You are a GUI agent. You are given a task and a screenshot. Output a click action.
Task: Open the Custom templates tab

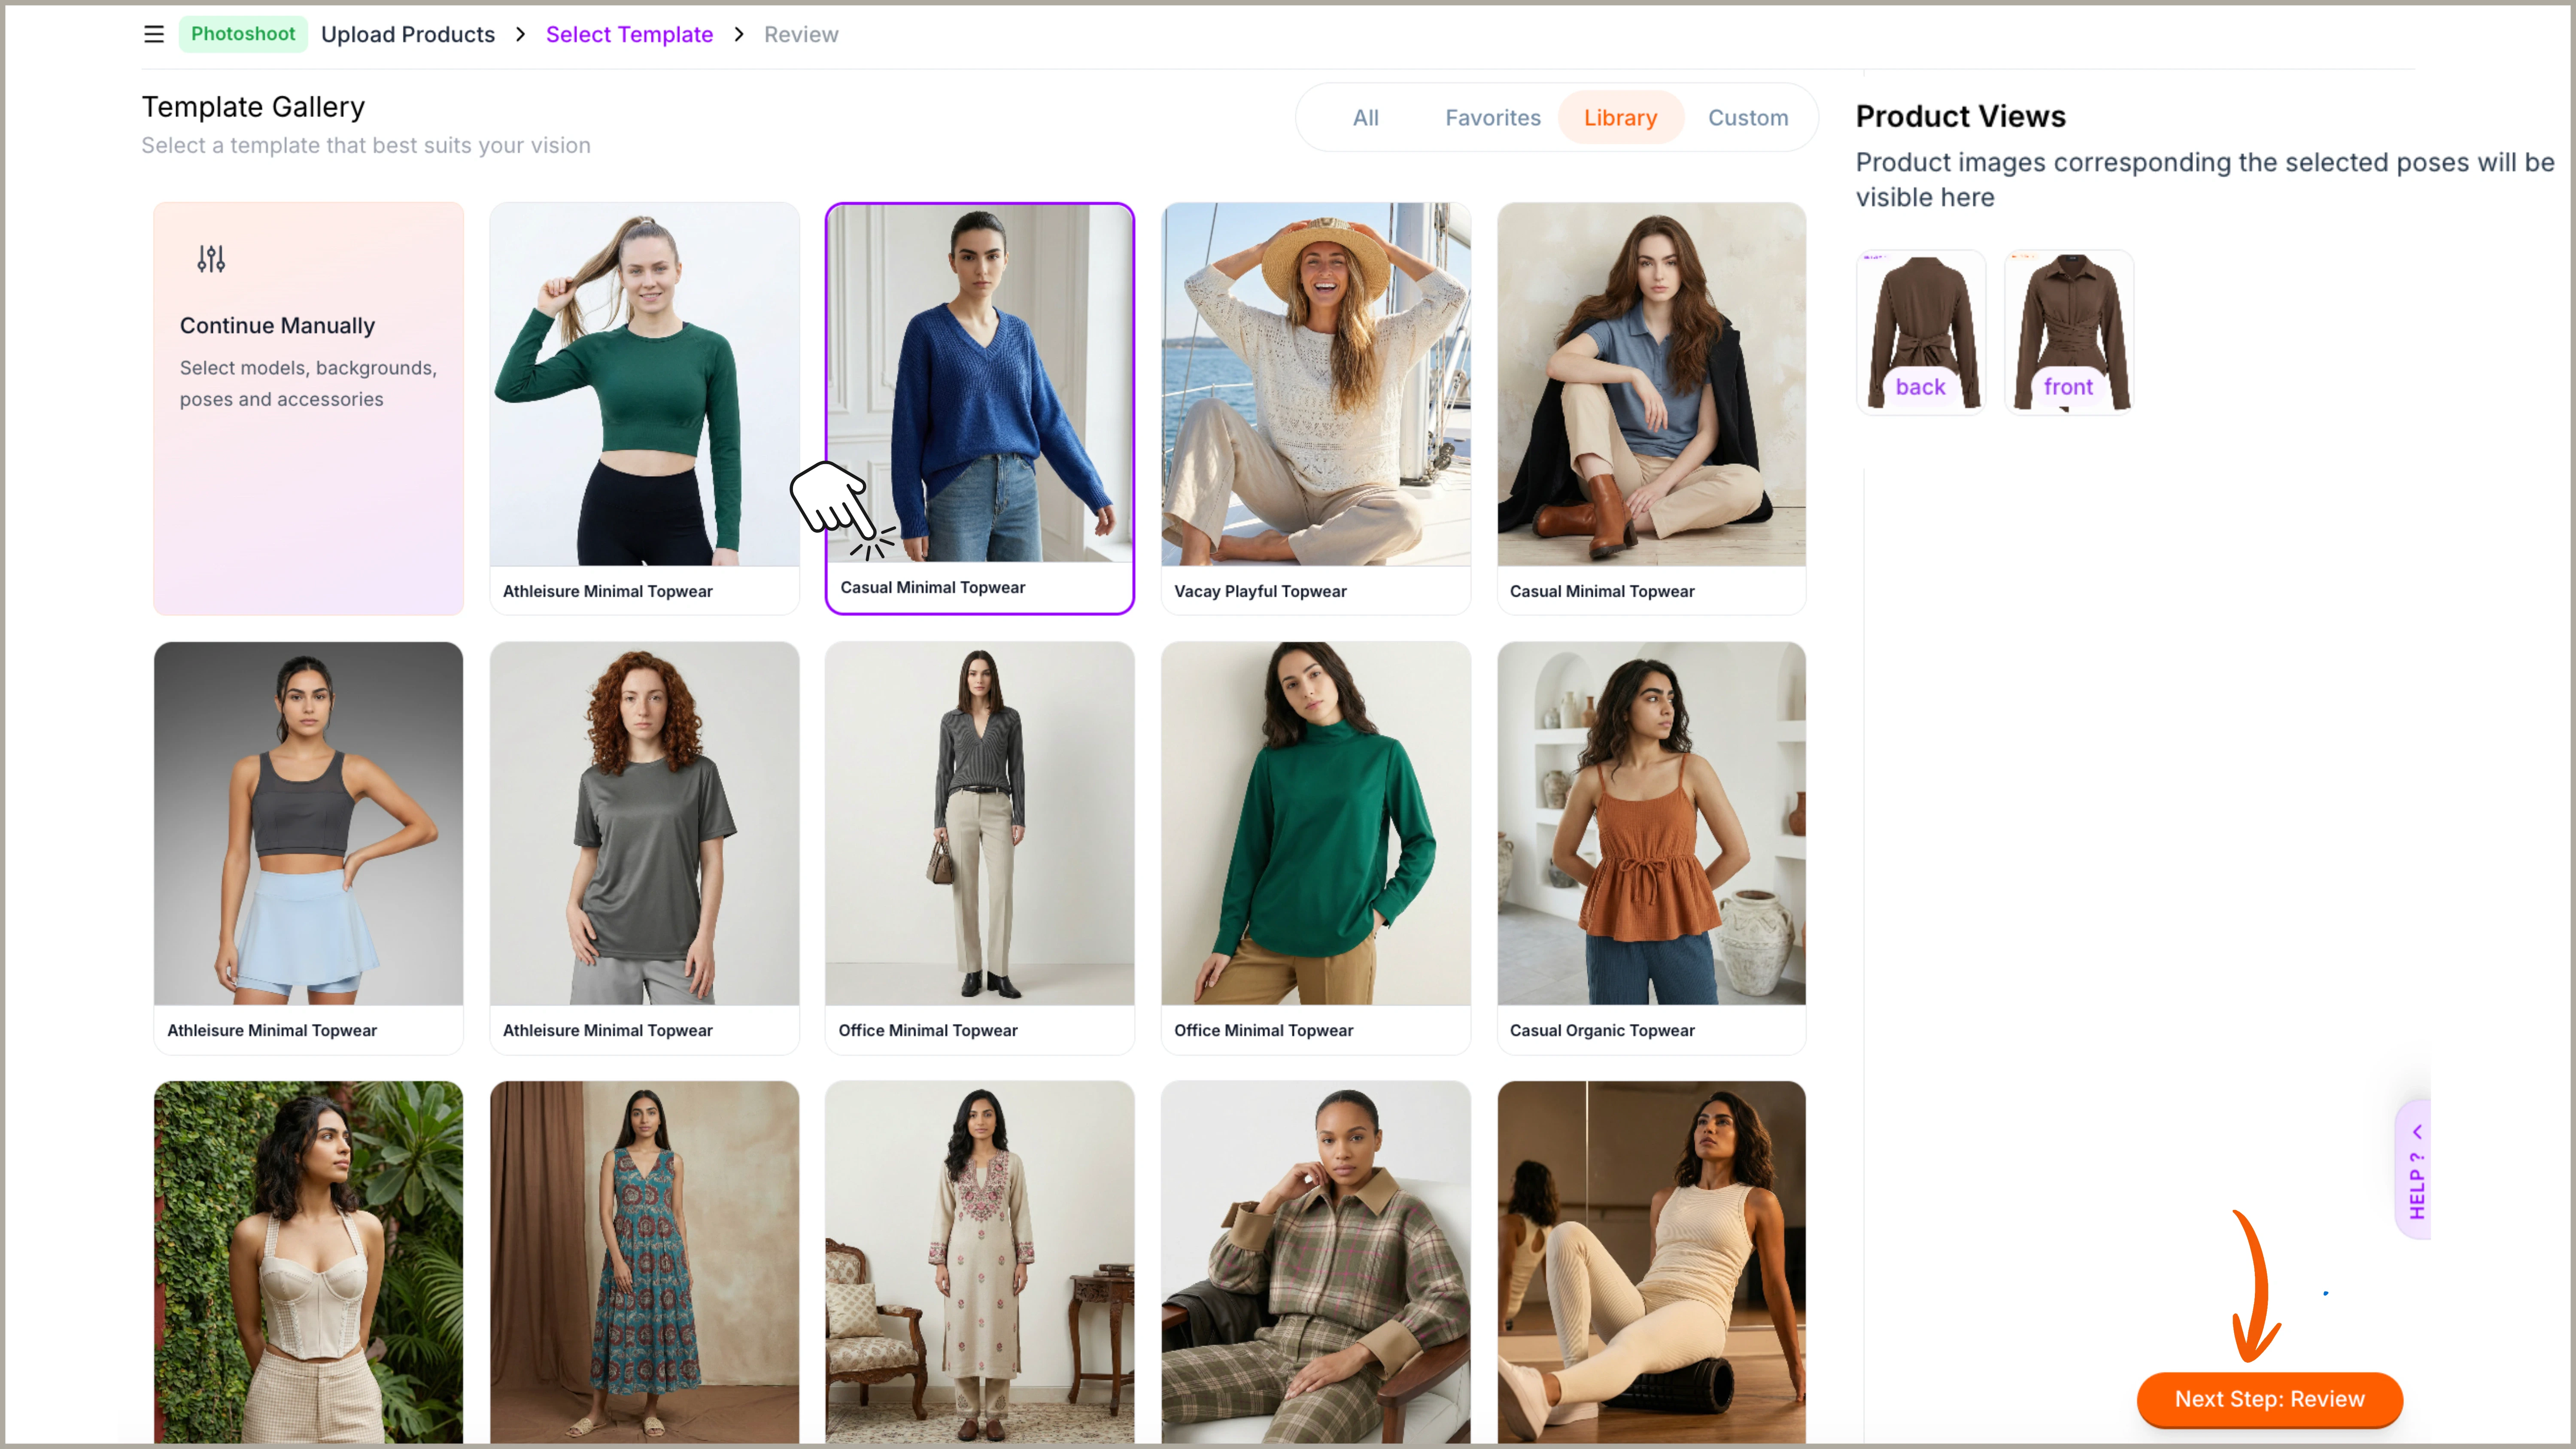coord(1747,118)
